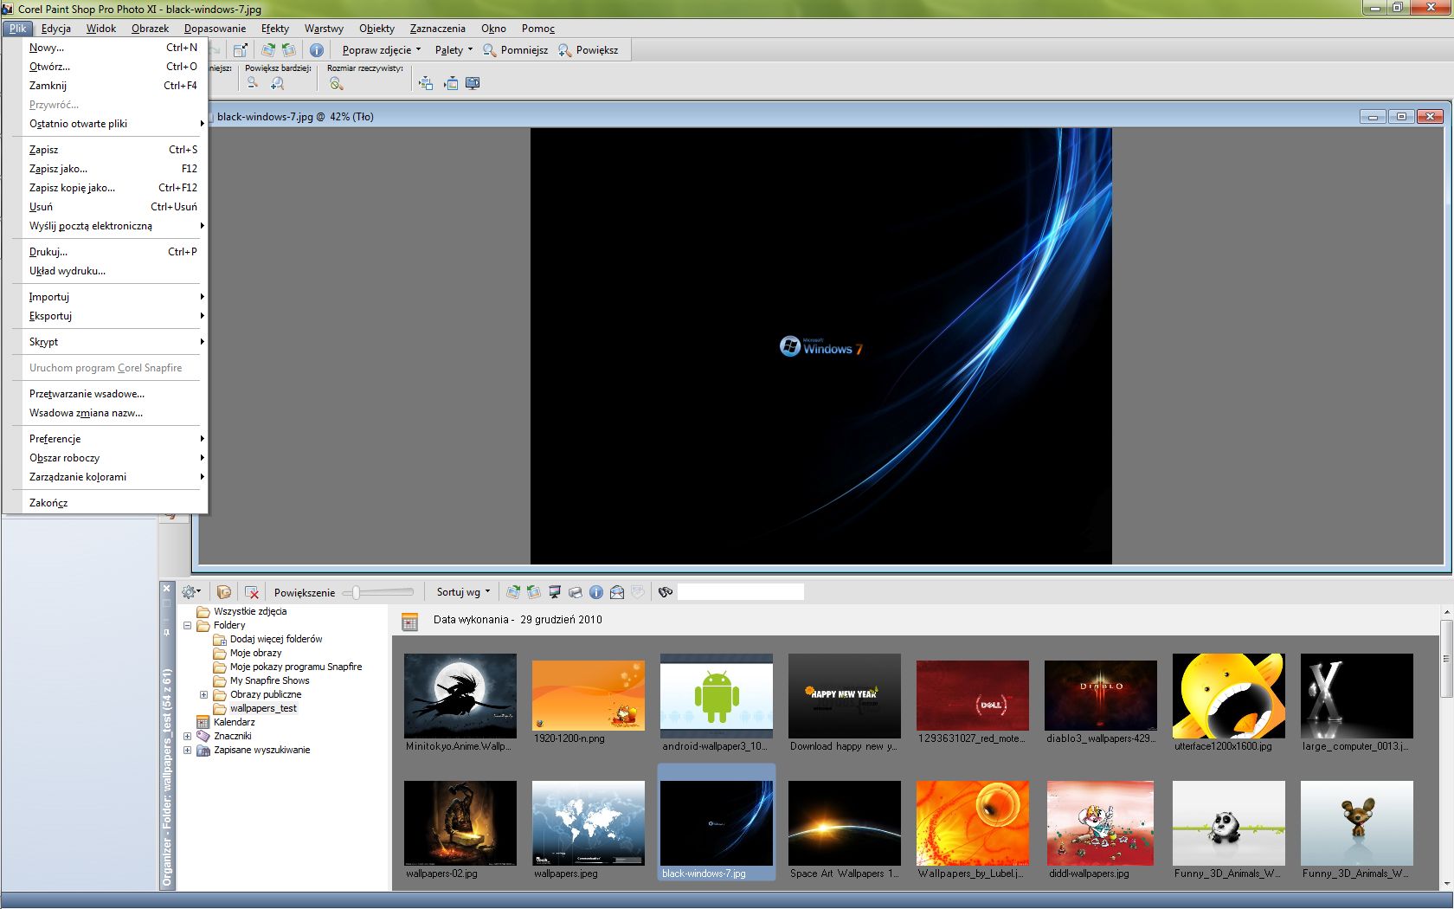Click the Pomniejsz zoom out button
The height and width of the screenshot is (909, 1454).
coord(515,50)
